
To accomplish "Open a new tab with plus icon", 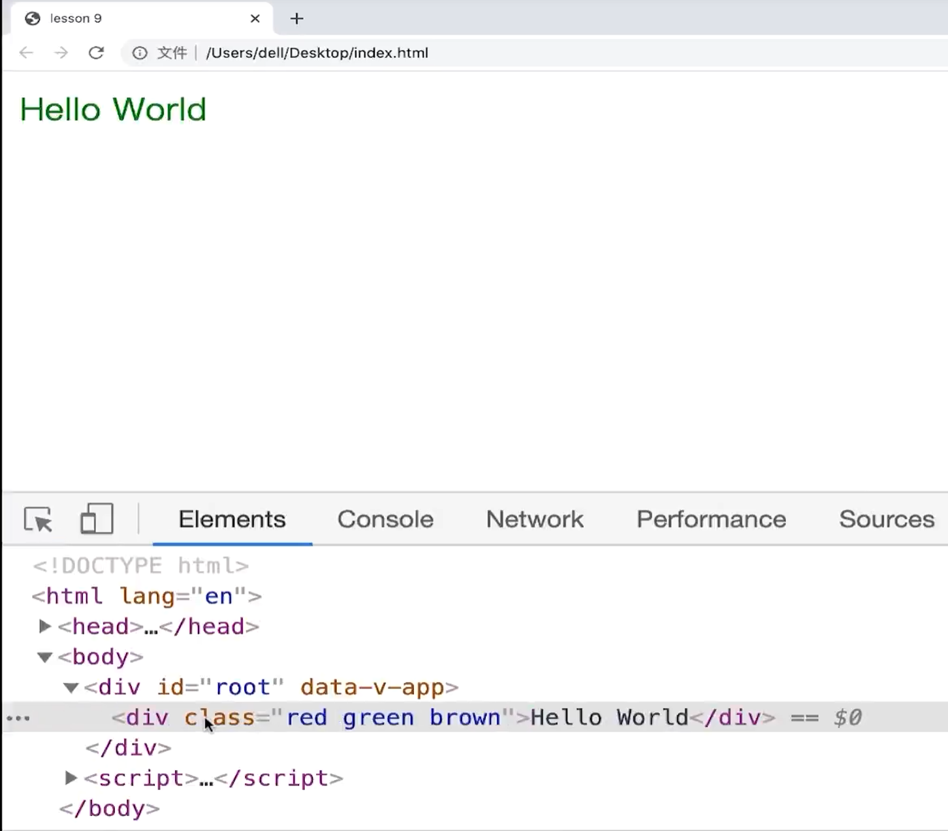I will (297, 18).
